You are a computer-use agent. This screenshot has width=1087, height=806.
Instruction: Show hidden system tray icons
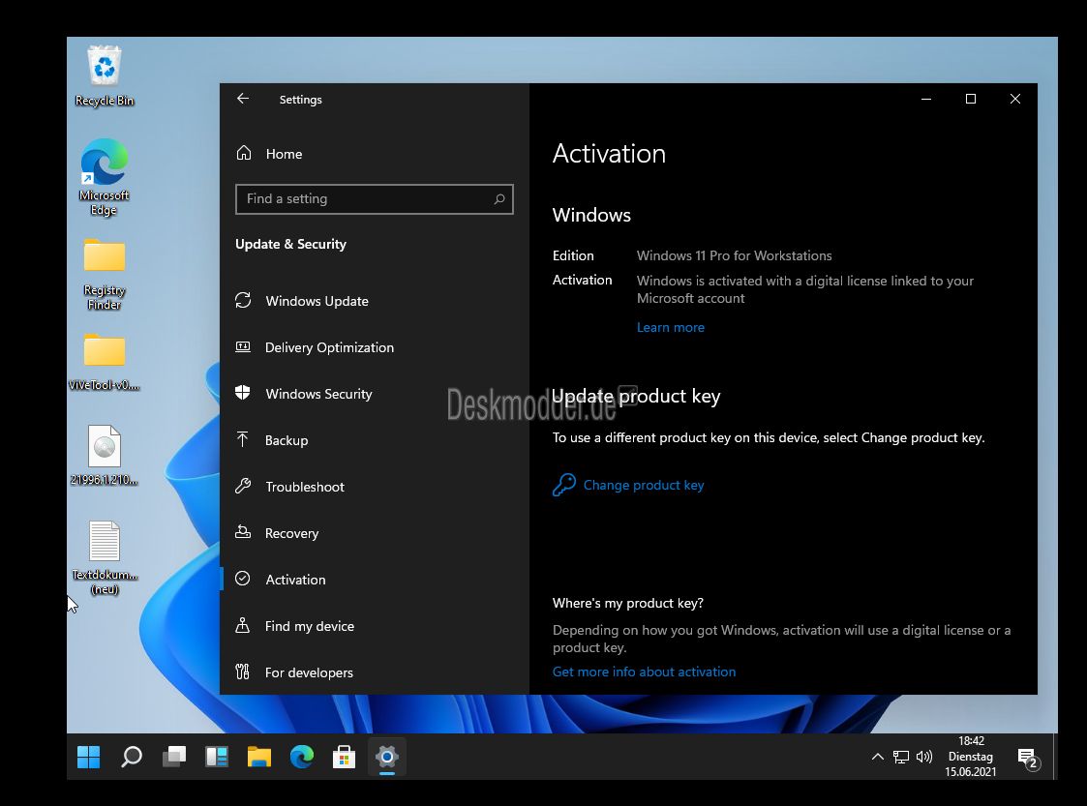point(878,757)
